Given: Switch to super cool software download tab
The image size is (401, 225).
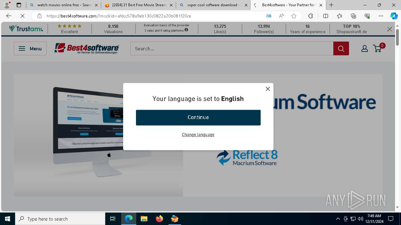Looking at the screenshot, I should [214, 5].
